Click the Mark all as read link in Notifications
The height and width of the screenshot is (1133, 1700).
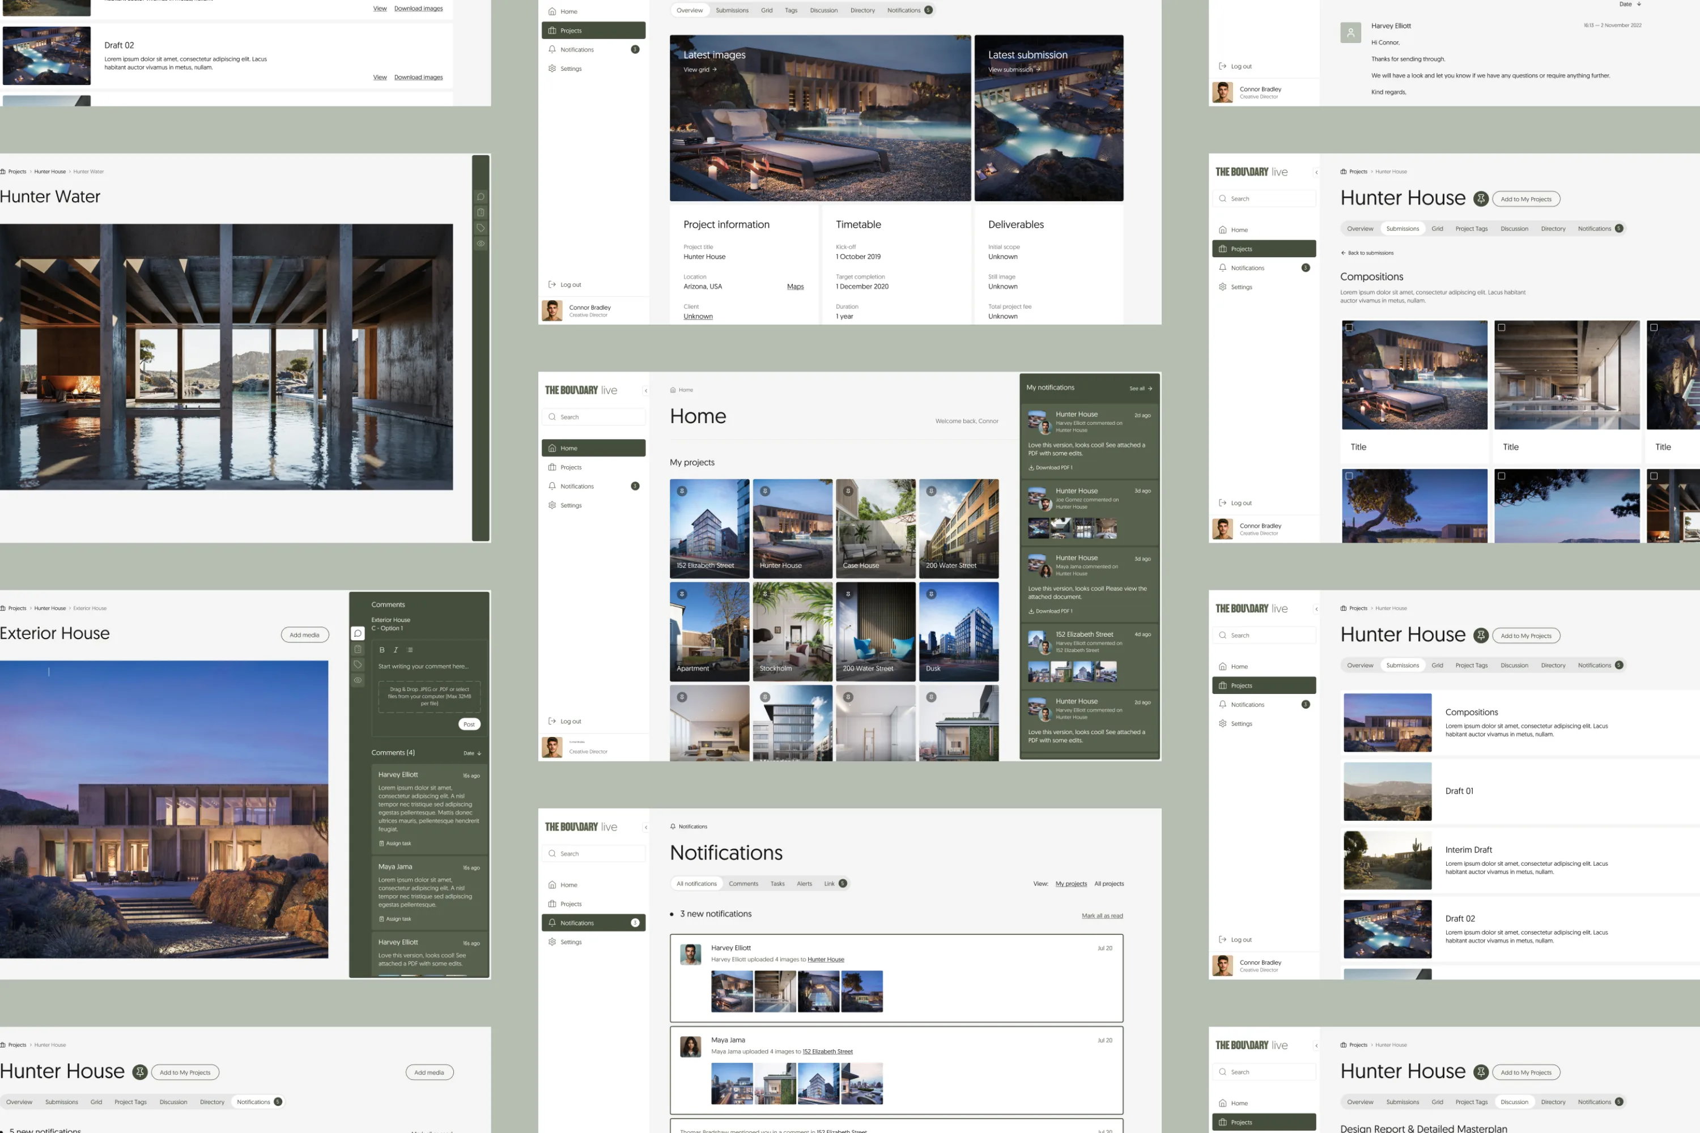(x=1102, y=915)
